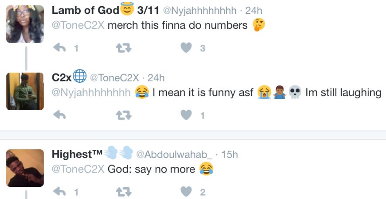Screen dimensions: 386x199
Task: Reply to Highest's 'say no more' tweet
Action: tap(60, 192)
